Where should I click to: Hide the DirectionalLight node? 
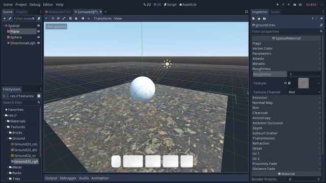39,43
